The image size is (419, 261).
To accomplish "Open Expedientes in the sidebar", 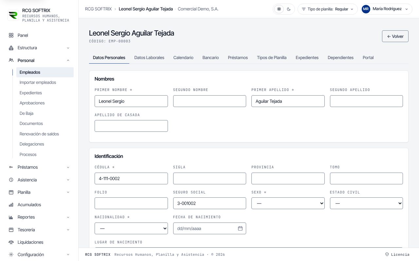I will point(45,93).
